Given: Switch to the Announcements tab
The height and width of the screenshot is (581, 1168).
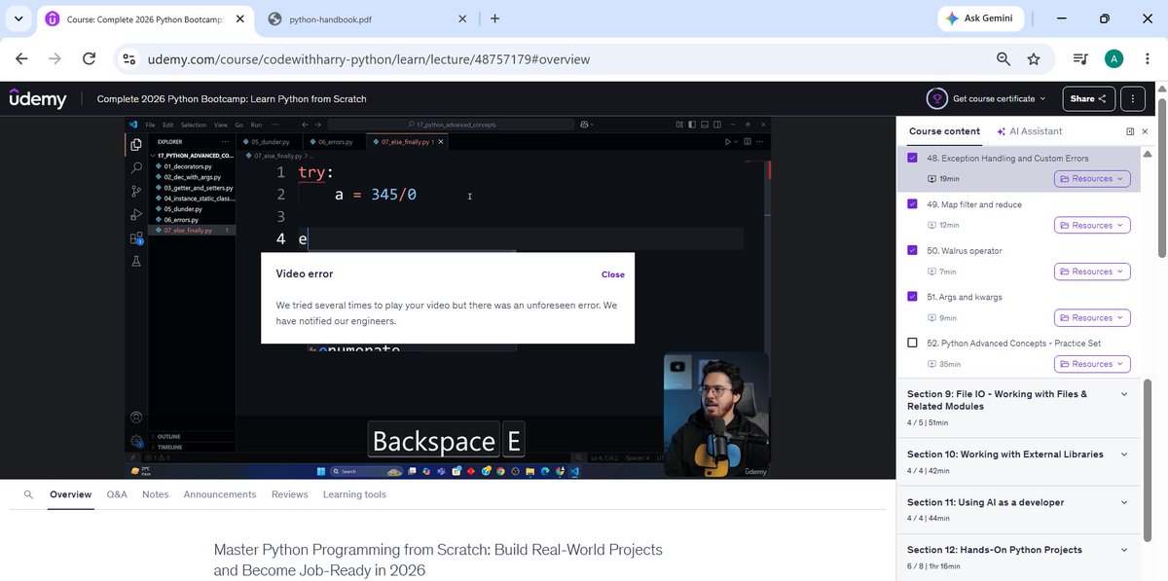Looking at the screenshot, I should [x=220, y=494].
